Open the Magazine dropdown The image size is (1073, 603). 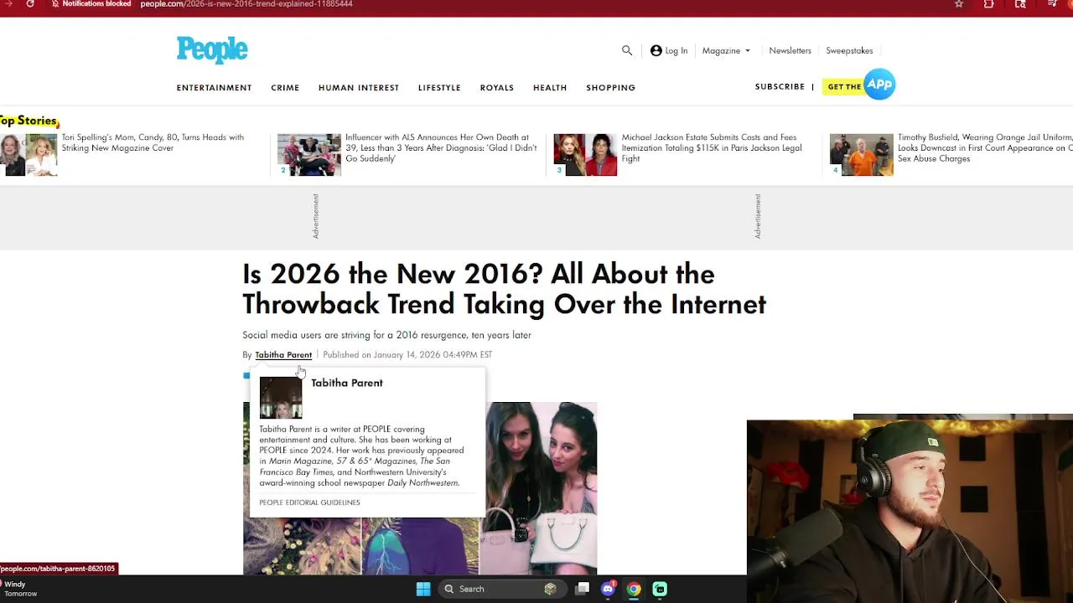(726, 50)
